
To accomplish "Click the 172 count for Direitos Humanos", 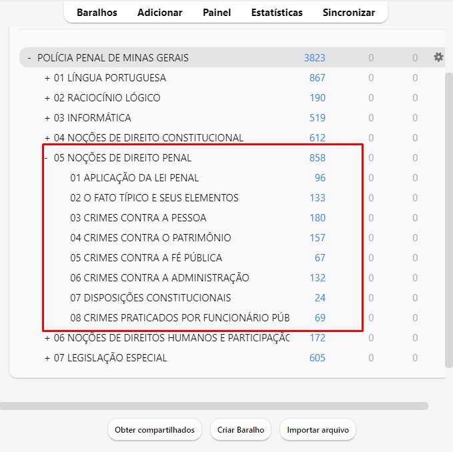I will point(318,338).
